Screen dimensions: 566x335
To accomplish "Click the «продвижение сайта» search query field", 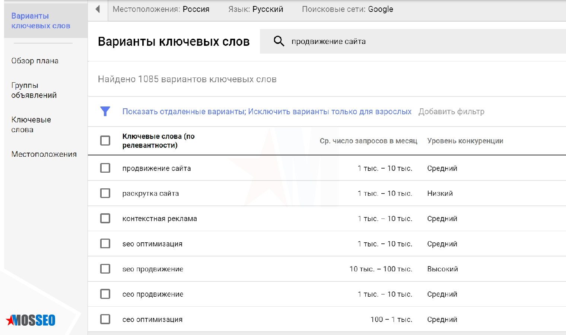I will 328,41.
